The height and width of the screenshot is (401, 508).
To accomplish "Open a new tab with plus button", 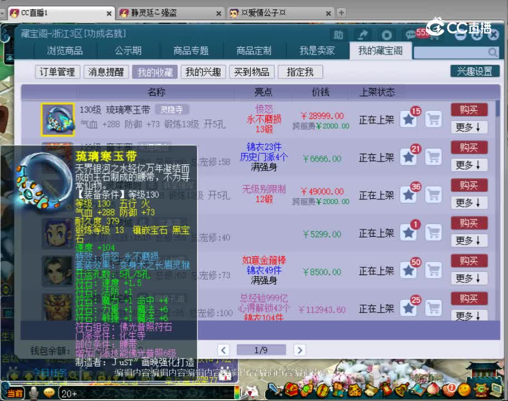I will point(341,13).
